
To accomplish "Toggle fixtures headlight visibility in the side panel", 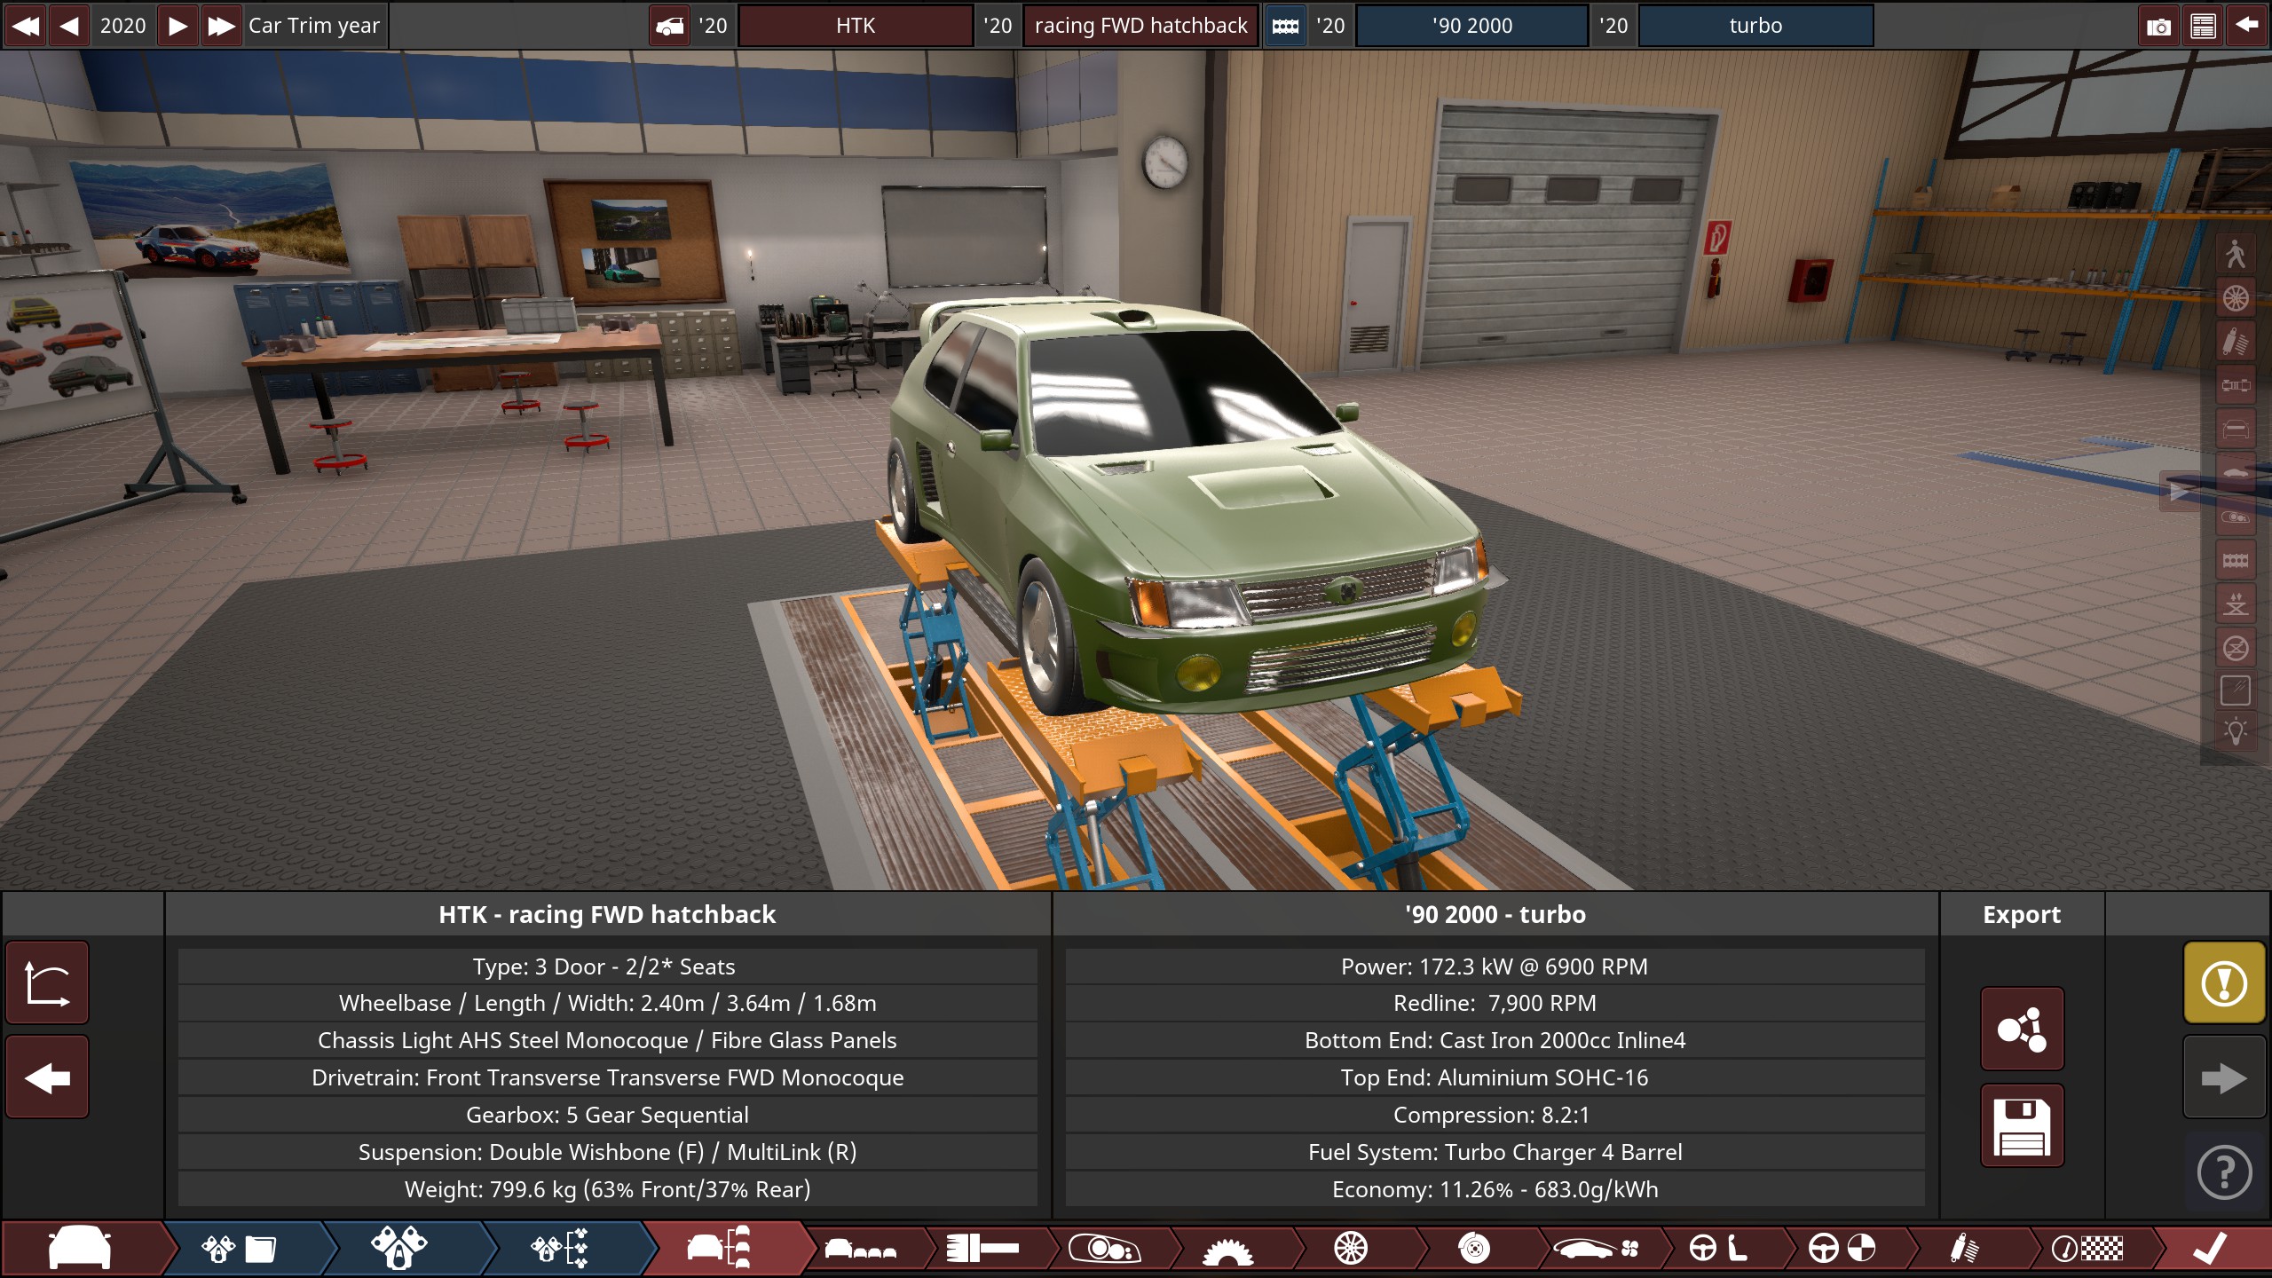I will [x=2236, y=517].
